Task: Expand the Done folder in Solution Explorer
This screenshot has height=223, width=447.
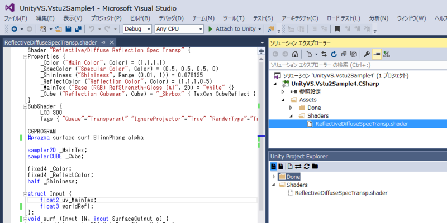Action: 291,108
